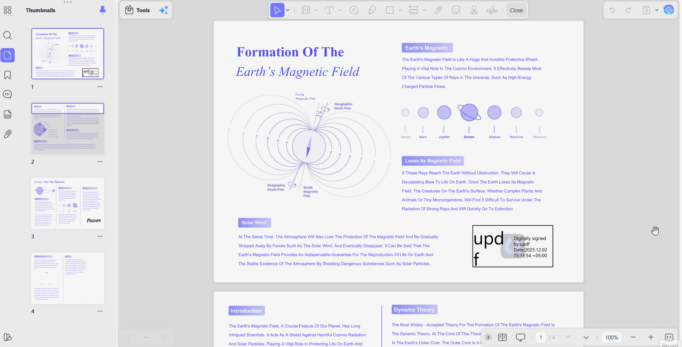Open options menu for thumbnail 3
Screen dimensions: 682x347
pyautogui.click(x=100, y=237)
